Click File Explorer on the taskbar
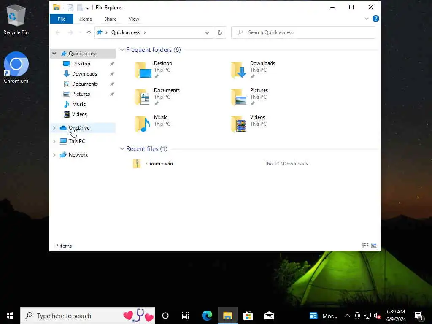 click(x=227, y=316)
